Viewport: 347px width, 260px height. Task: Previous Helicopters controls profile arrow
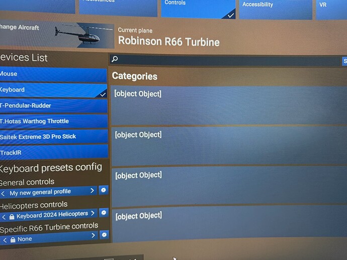[4, 217]
